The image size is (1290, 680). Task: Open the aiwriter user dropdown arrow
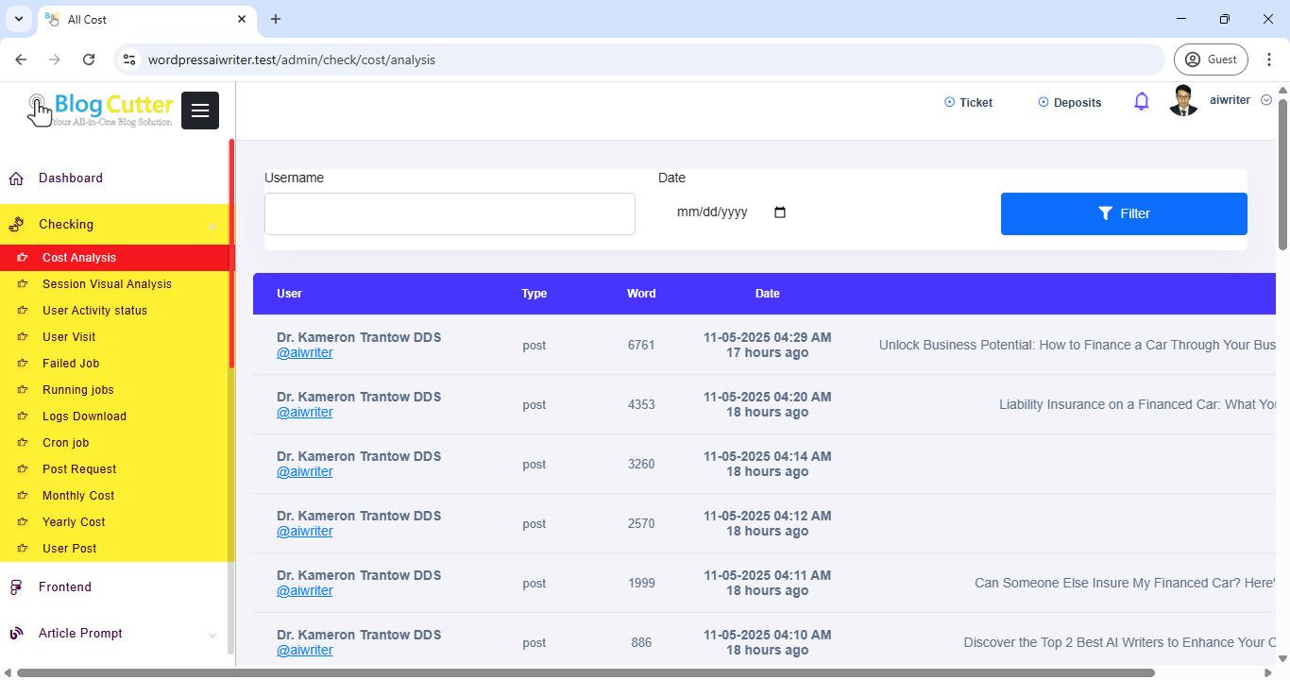tap(1266, 100)
